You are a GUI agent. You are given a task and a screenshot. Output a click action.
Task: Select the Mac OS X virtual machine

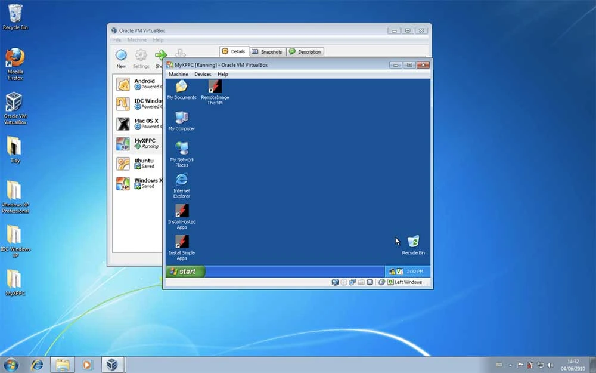click(138, 124)
